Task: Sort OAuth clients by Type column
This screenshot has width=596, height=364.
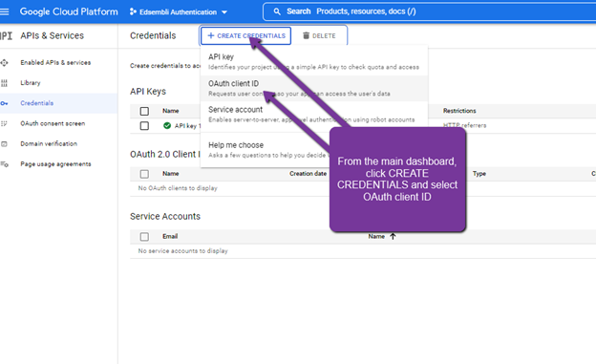Action: click(479, 174)
